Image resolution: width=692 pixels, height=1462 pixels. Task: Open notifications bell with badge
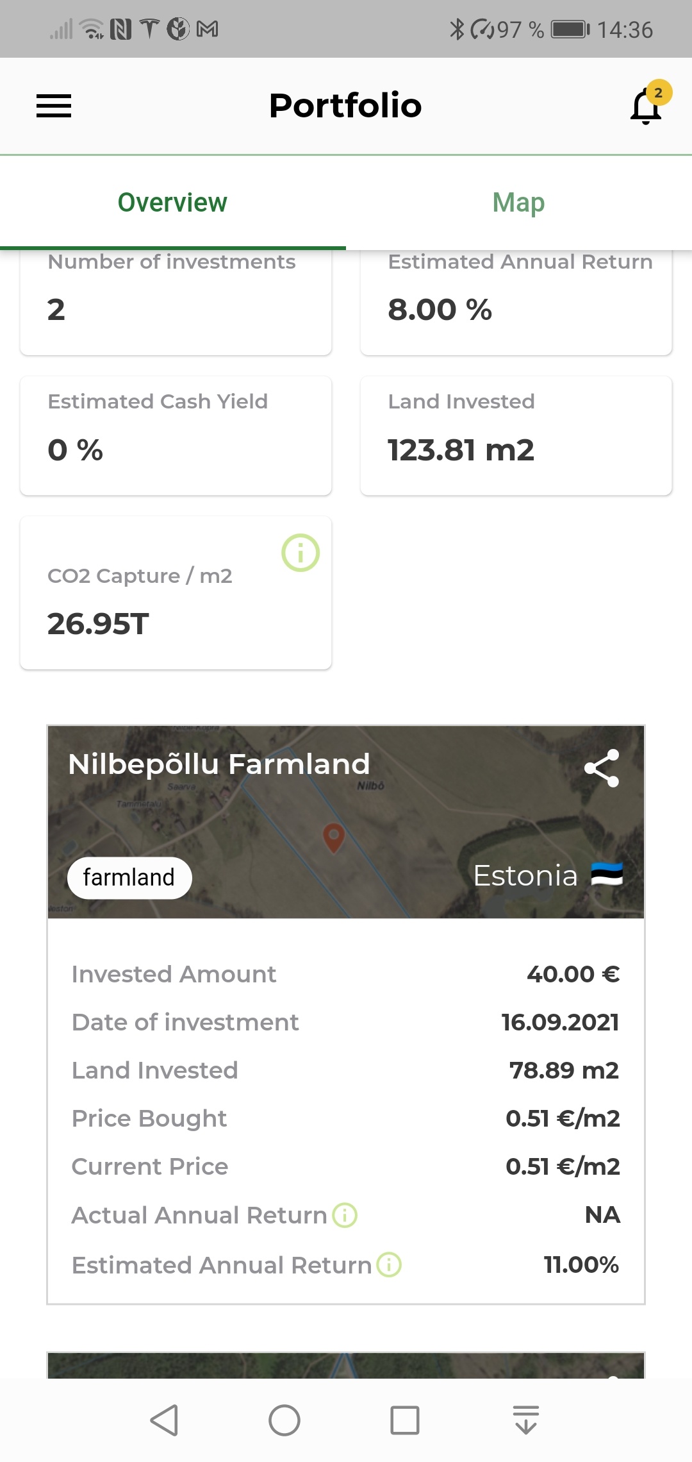coord(648,104)
